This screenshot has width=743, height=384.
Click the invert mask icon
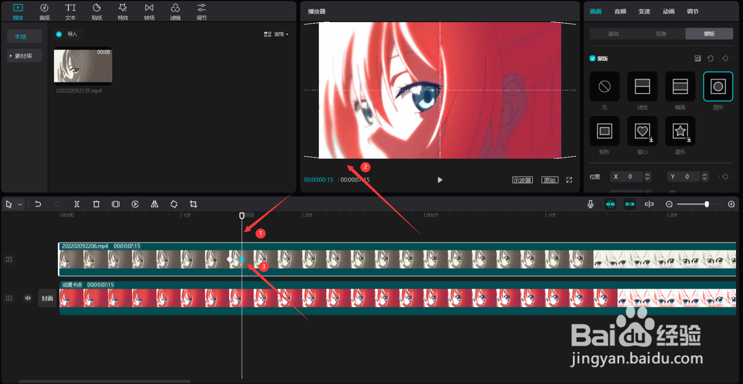pyautogui.click(x=698, y=58)
